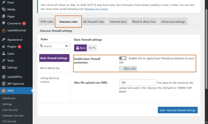Click the scrollbar down arrow
The width and height of the screenshot is (208, 124).
coord(206,122)
